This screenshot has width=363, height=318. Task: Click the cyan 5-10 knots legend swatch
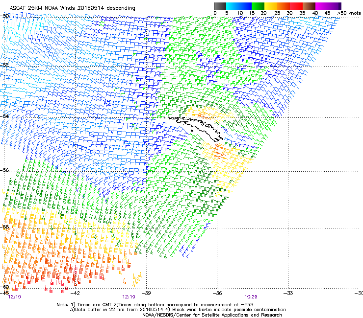[233, 6]
